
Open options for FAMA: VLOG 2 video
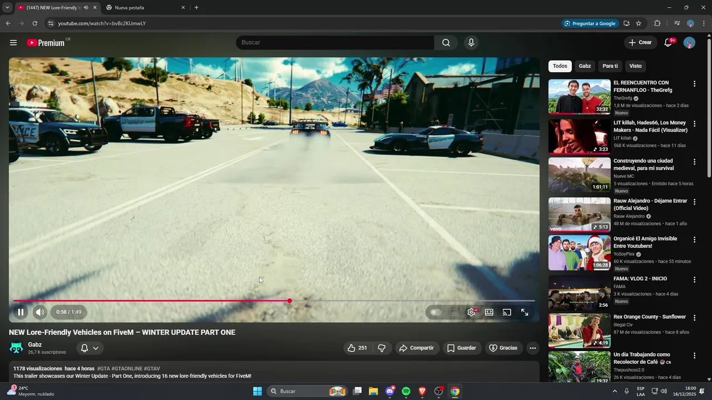[694, 280]
